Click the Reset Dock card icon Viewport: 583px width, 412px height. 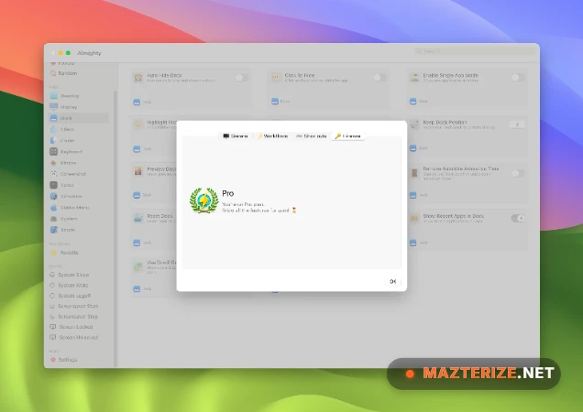(x=137, y=218)
